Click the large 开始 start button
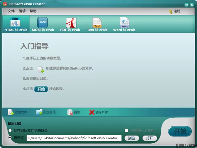The width and height of the screenshot is (197, 148). click(x=180, y=131)
